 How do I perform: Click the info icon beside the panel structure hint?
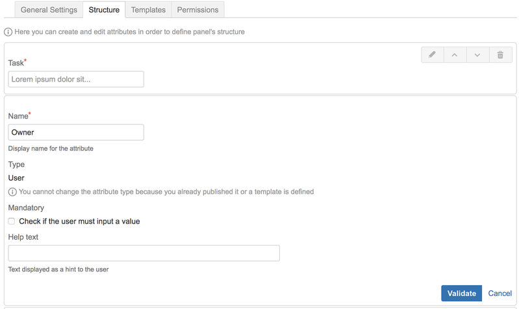[x=8, y=32]
